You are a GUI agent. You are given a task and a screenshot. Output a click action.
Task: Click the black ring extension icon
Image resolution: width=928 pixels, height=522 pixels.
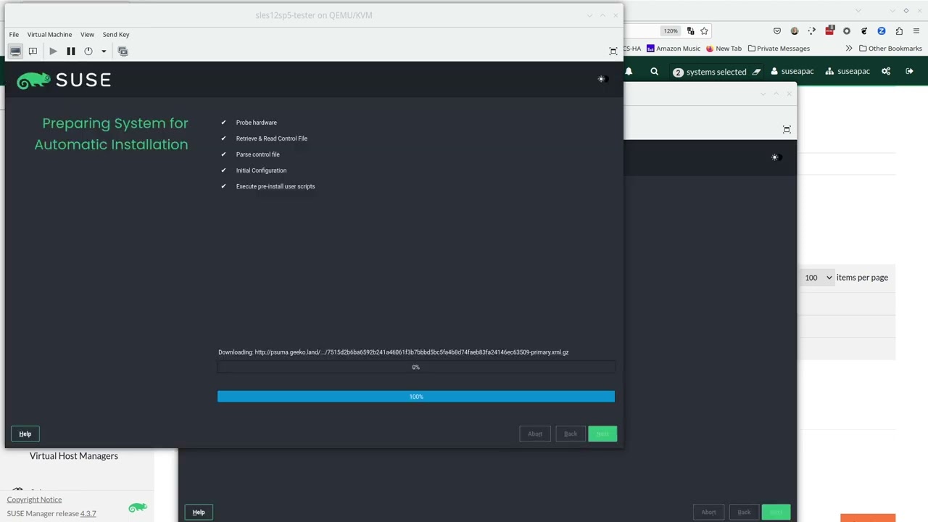tap(847, 31)
